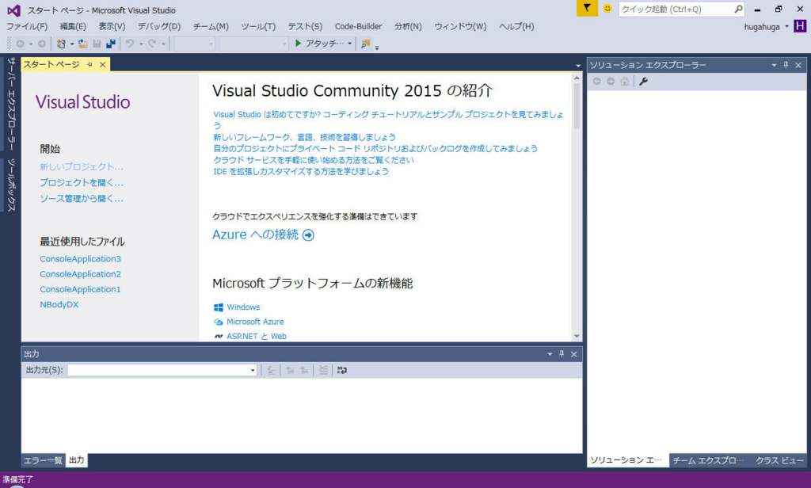Click the Start Page scroll down arrow
The width and height of the screenshot is (811, 488).
(x=577, y=336)
